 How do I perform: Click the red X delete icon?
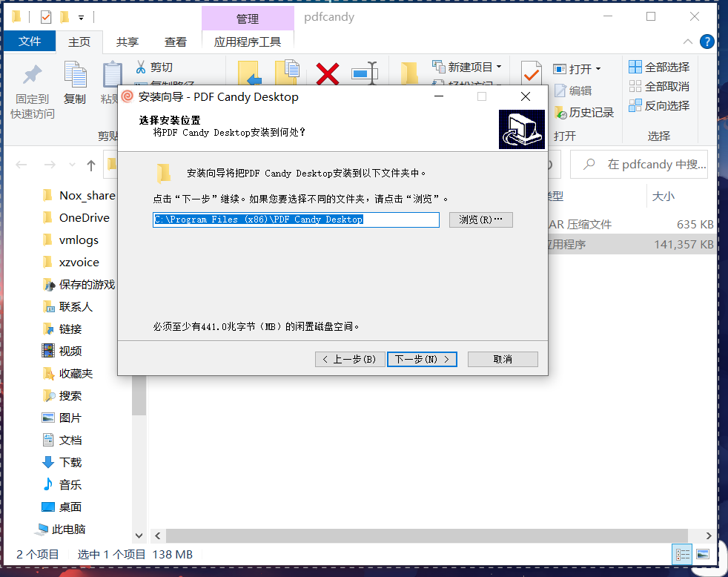click(x=328, y=73)
